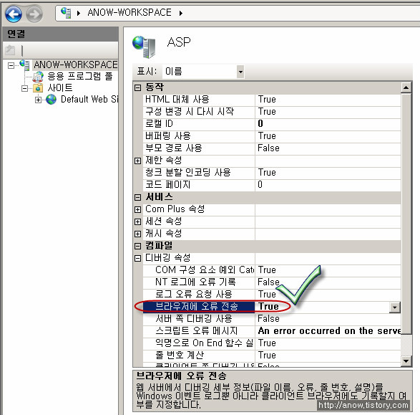Click the application pools icon
The height and width of the screenshot is (415, 420).
38,77
